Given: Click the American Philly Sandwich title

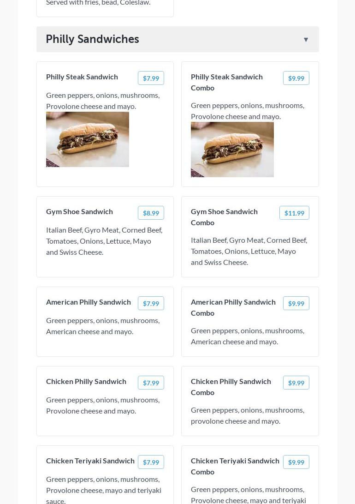Looking at the screenshot, I should coord(89,302).
